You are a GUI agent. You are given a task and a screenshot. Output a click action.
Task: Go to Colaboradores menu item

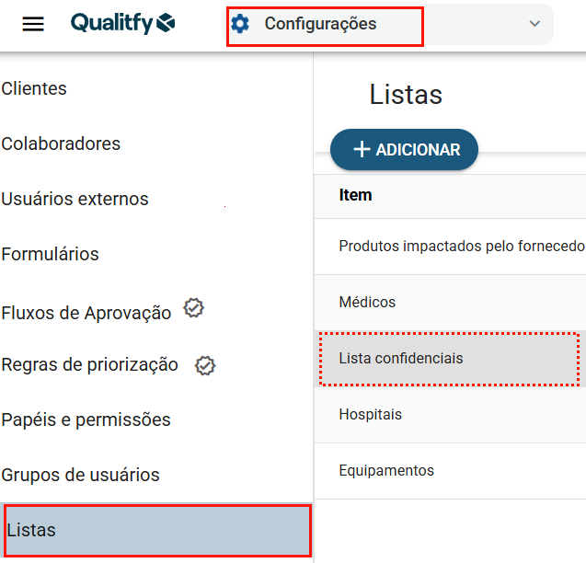click(x=61, y=144)
